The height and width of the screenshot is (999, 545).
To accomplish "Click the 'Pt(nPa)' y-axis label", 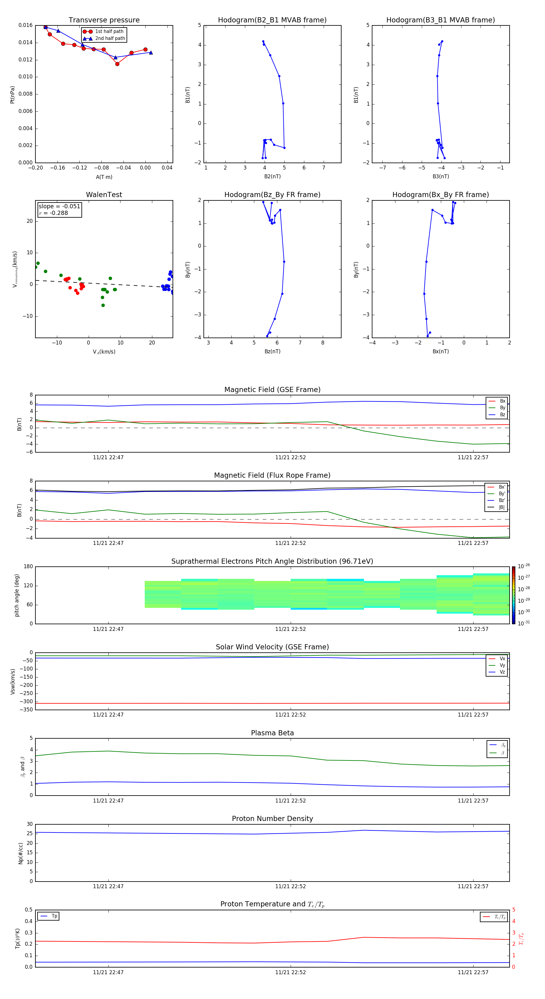I will click(12, 95).
